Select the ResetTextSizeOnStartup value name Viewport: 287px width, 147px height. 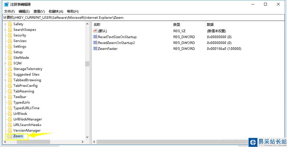[117, 37]
